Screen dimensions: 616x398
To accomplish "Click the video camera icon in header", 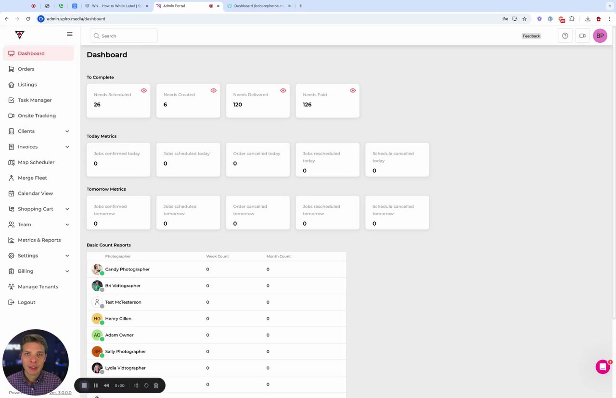I will click(x=582, y=36).
